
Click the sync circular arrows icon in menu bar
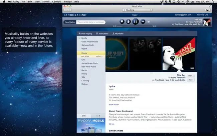tap(174, 2)
